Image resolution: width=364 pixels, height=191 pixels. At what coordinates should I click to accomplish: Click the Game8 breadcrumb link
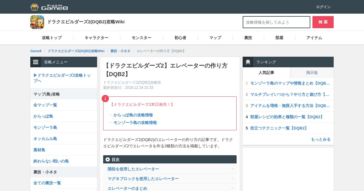coord(36,51)
